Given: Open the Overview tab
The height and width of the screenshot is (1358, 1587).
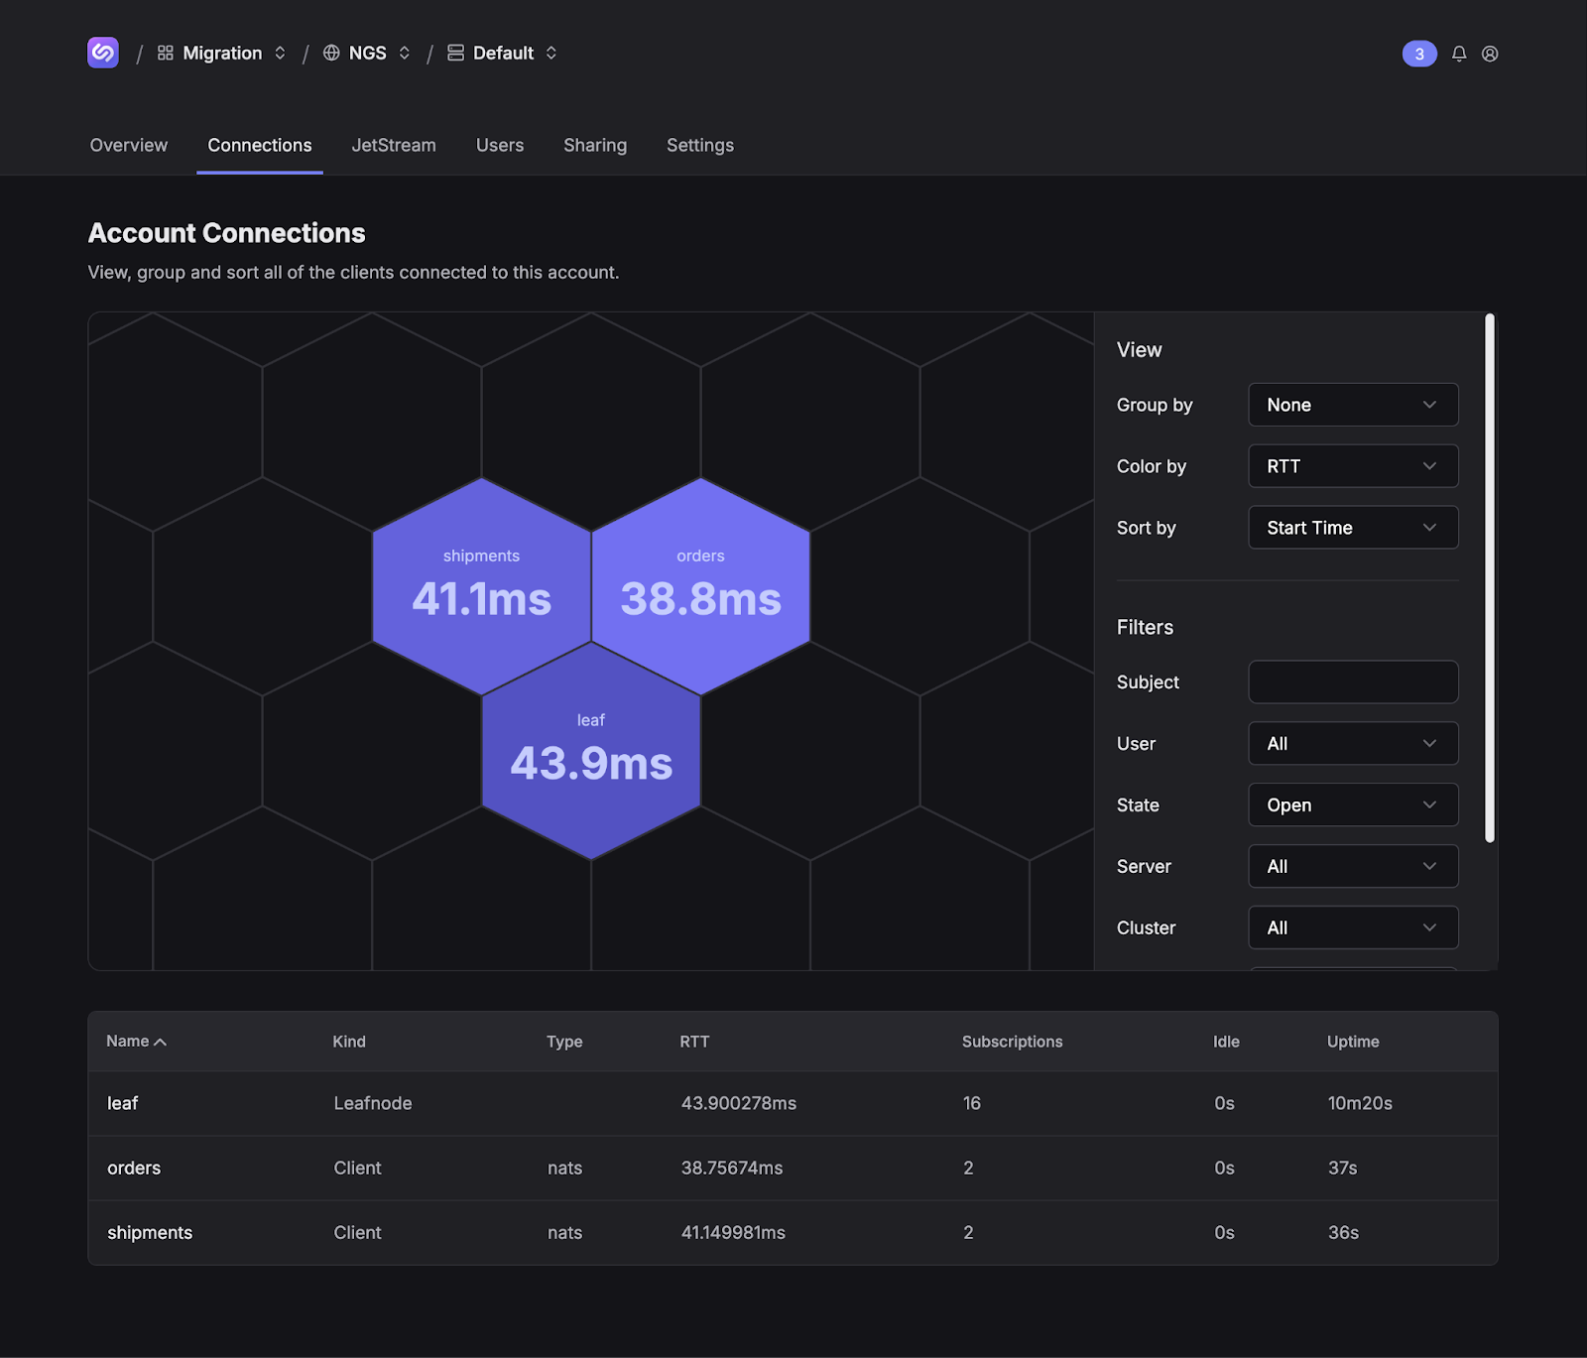Looking at the screenshot, I should (128, 145).
